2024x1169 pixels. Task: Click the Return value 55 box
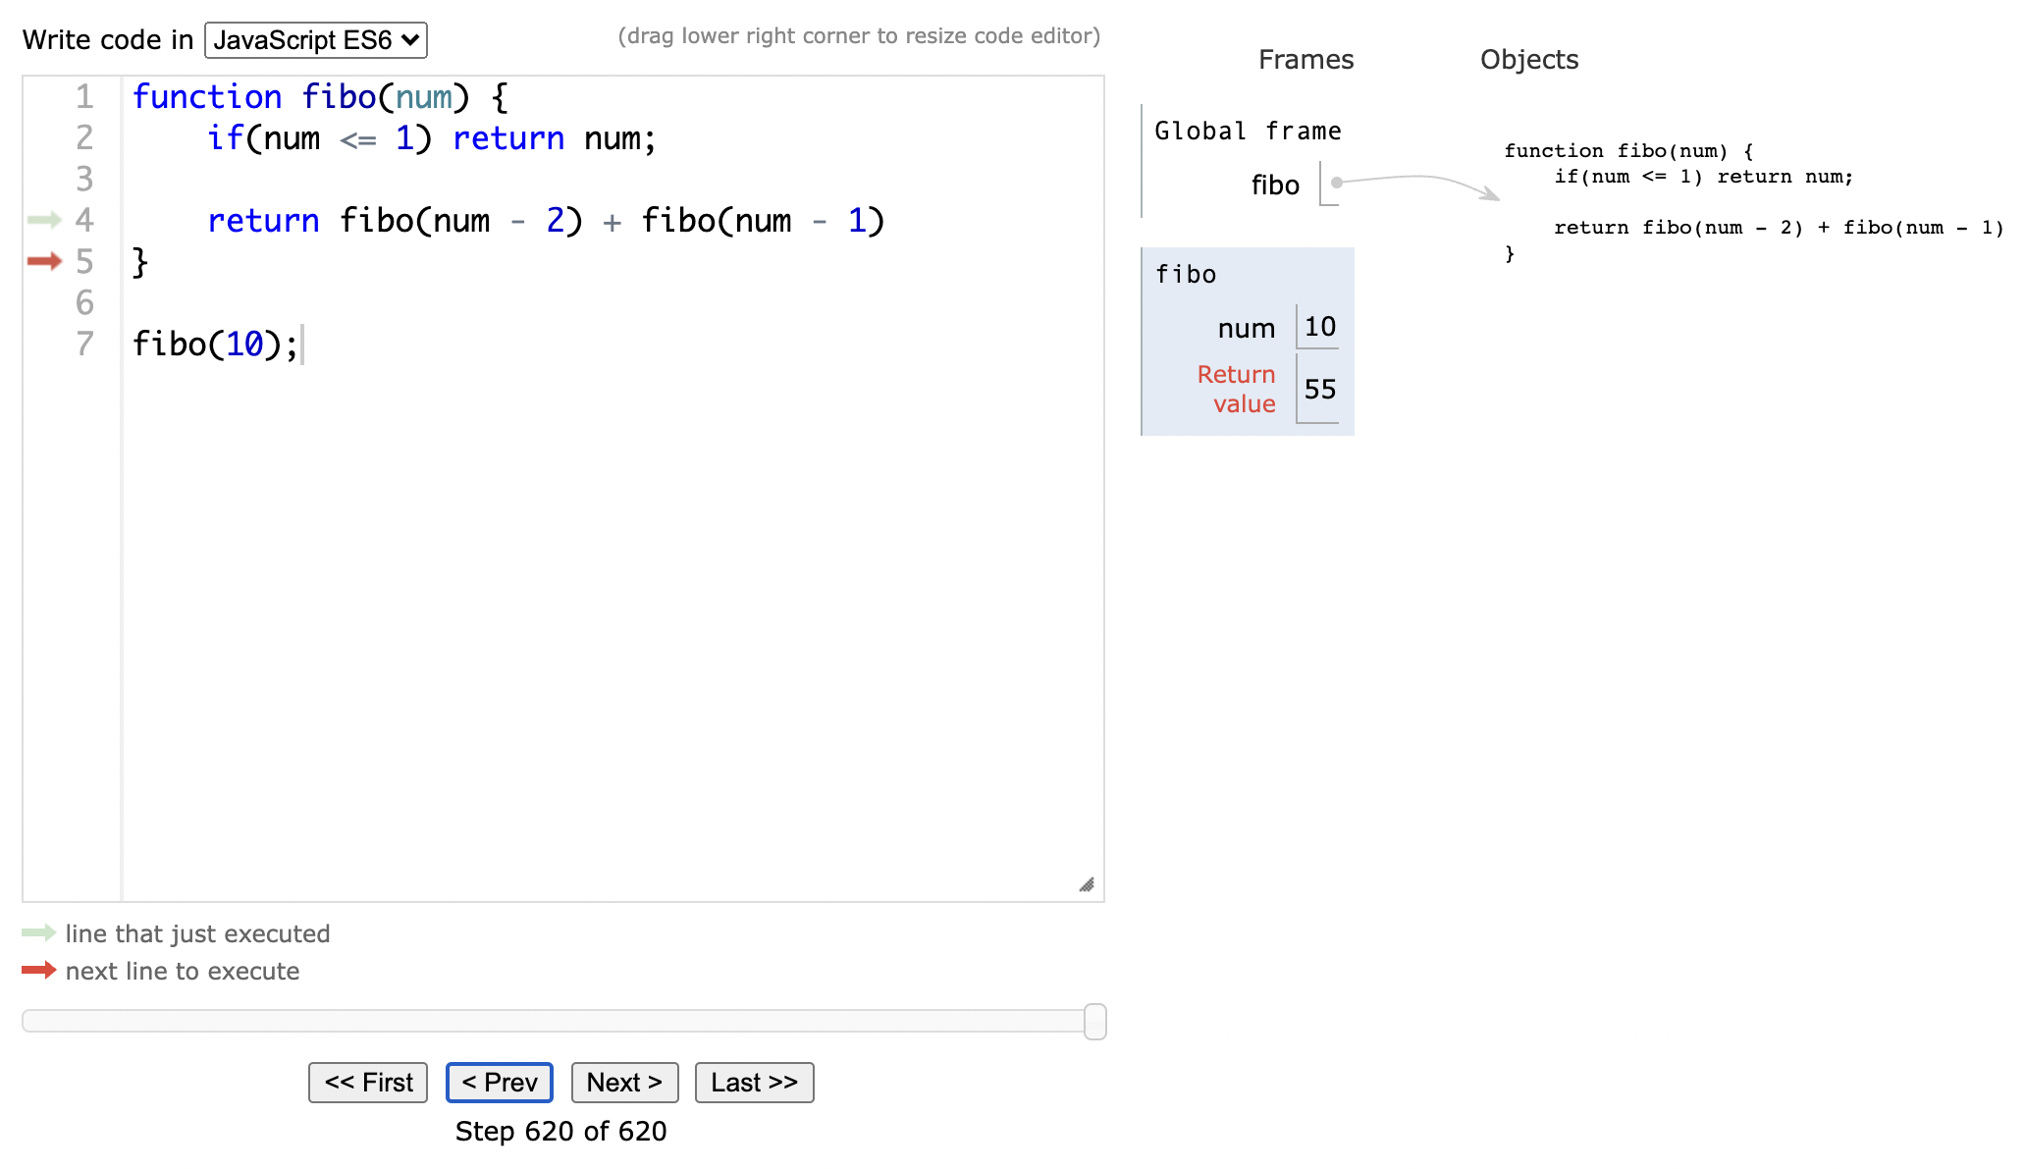pos(1319,389)
